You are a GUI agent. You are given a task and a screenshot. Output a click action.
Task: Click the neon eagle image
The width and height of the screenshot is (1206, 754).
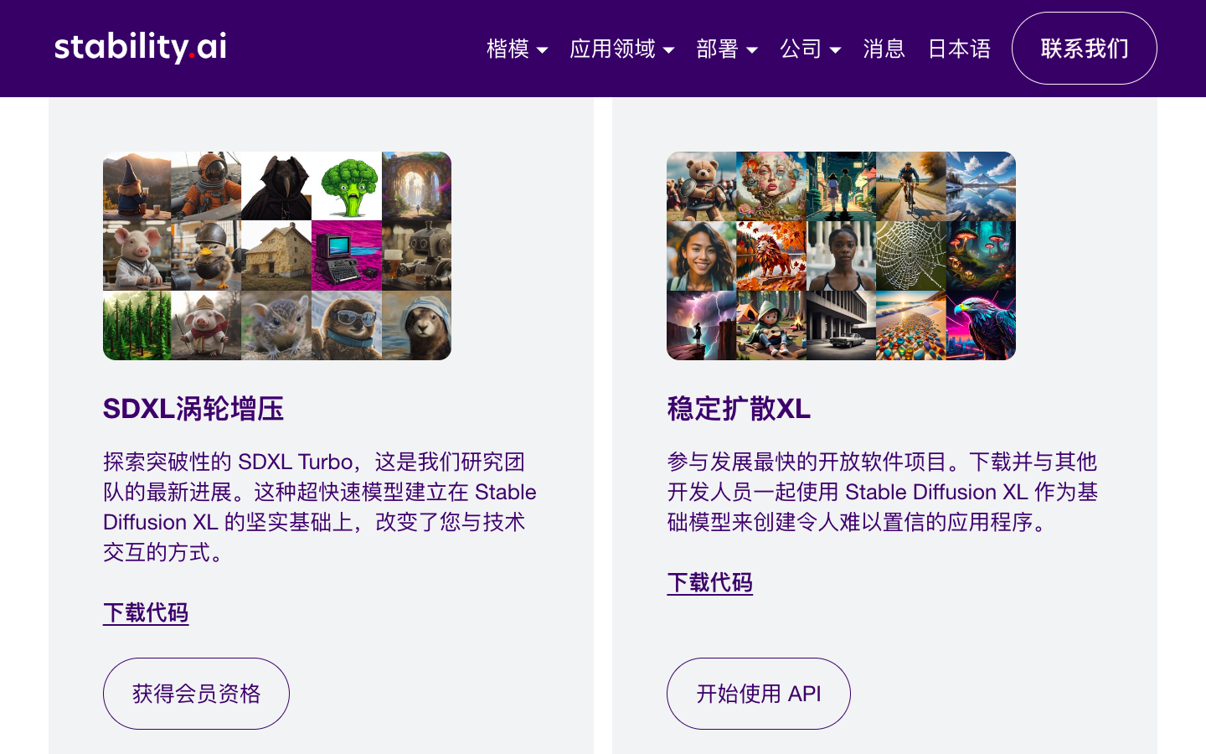tap(981, 326)
